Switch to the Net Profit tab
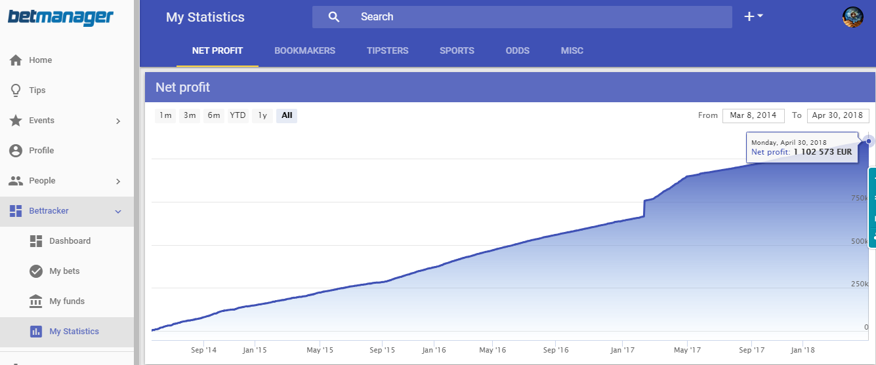This screenshot has width=876, height=365. click(217, 50)
